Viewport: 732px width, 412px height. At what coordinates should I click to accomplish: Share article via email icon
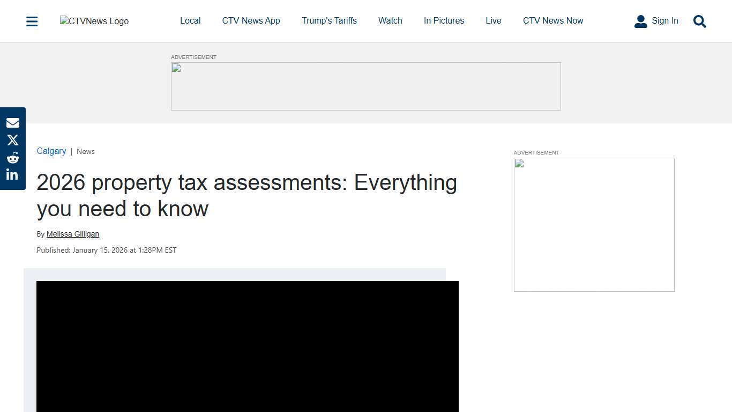(13, 123)
